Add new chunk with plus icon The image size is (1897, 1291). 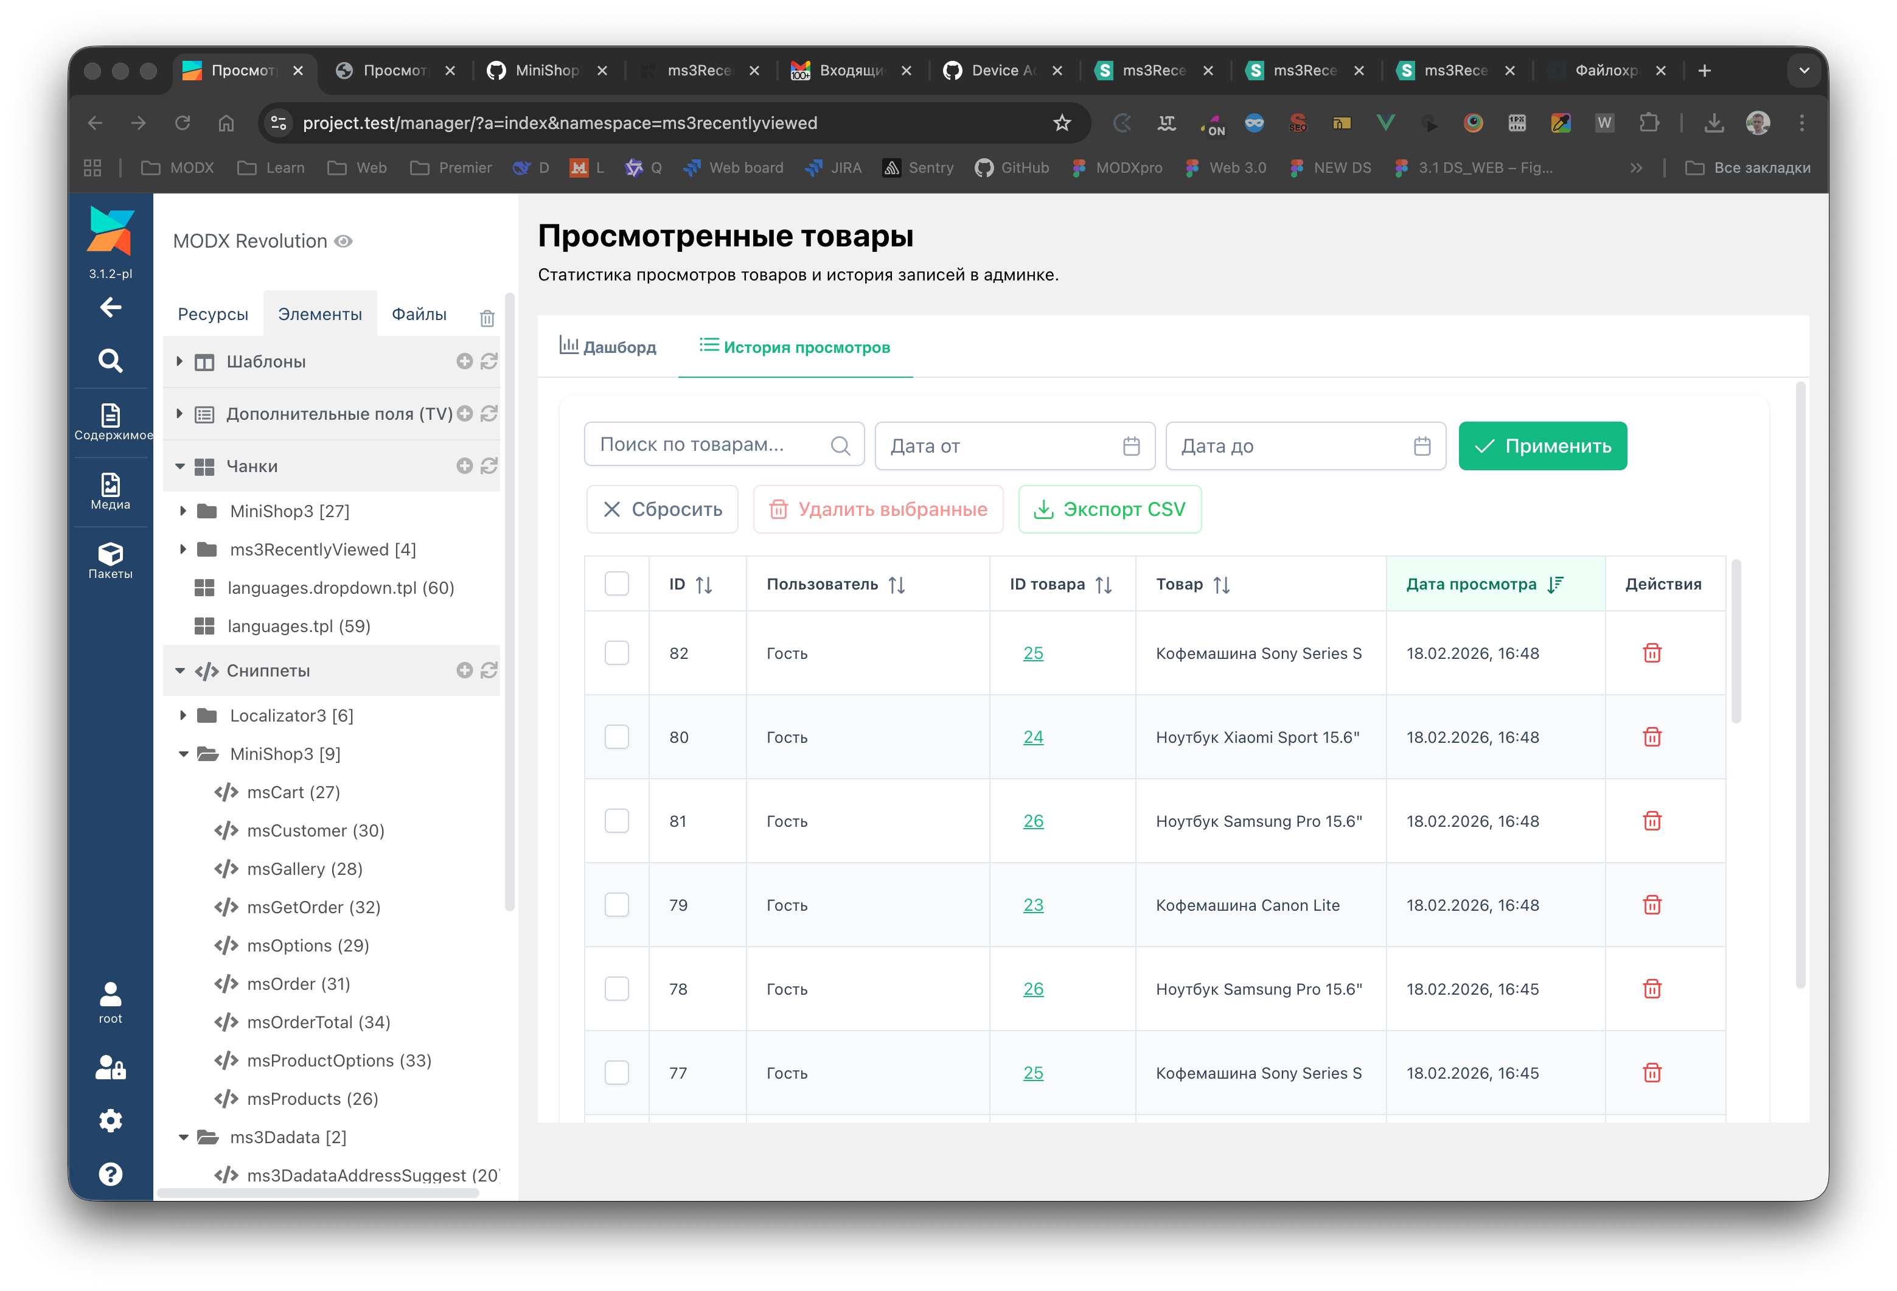click(x=464, y=466)
